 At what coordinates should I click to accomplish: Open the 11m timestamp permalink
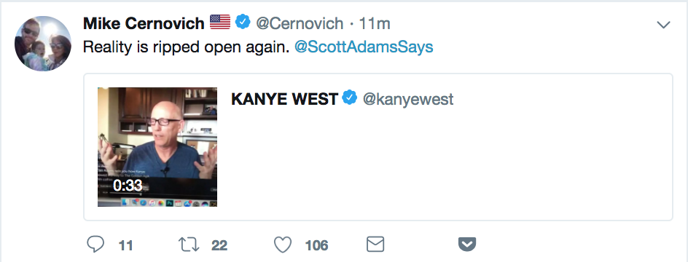[375, 23]
